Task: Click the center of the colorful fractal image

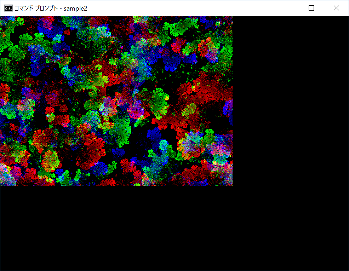Action: (116, 101)
